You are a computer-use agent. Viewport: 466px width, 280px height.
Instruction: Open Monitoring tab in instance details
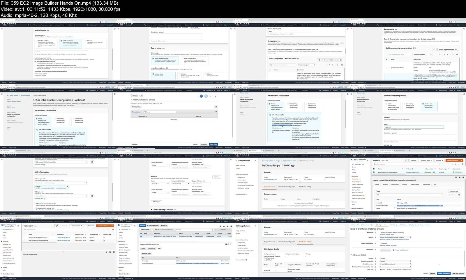pyautogui.click(x=426, y=184)
